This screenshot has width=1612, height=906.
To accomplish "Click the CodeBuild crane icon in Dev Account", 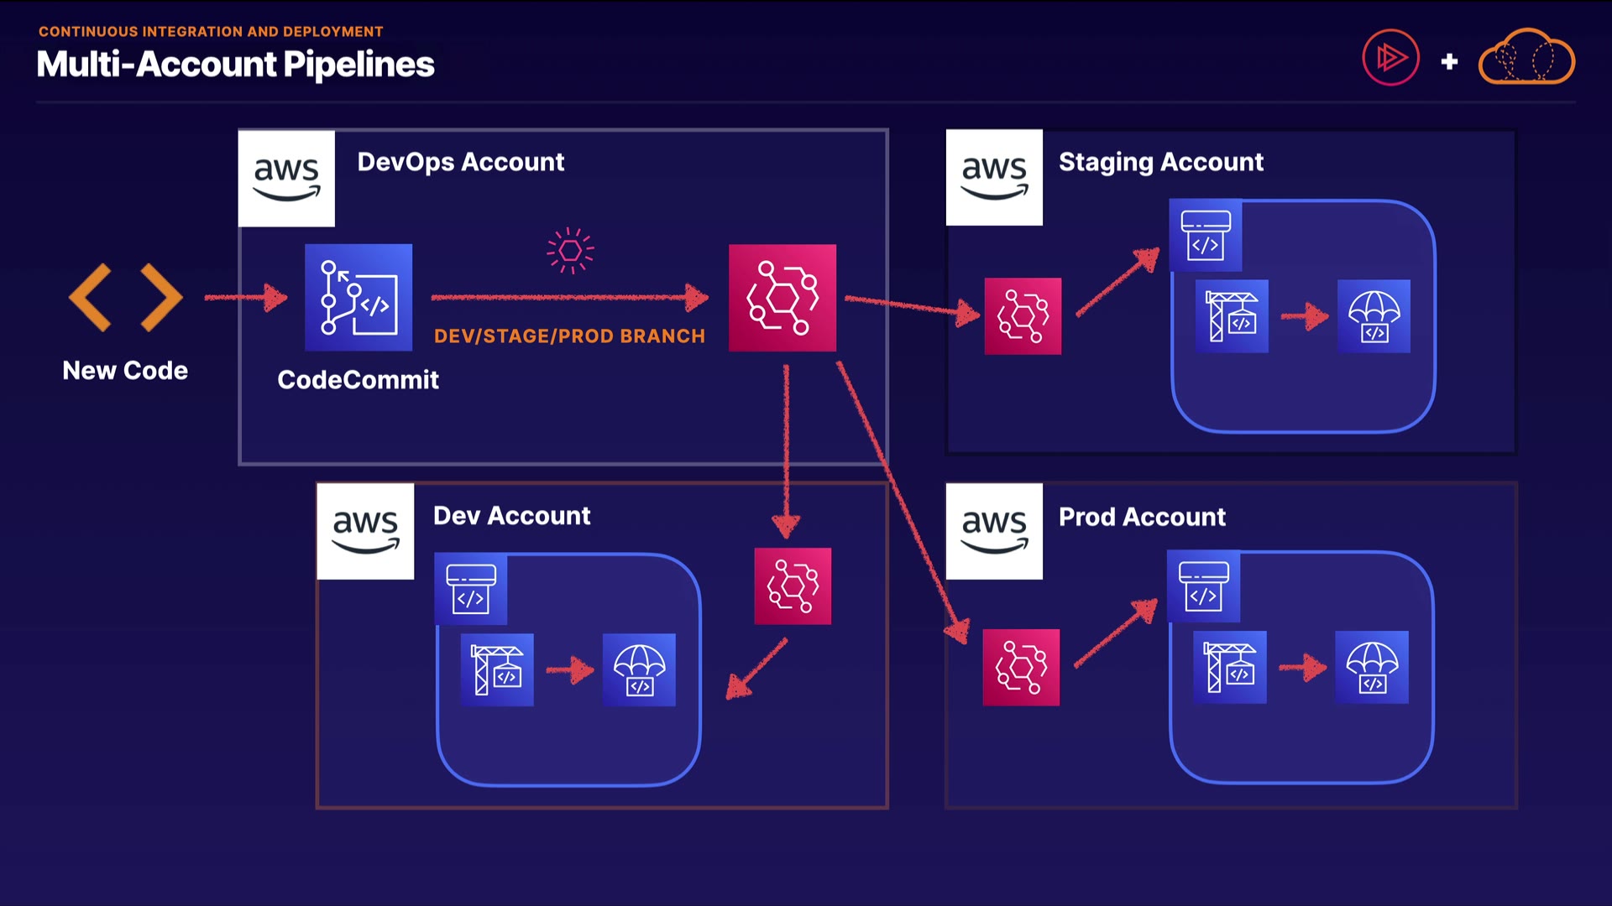I will pyautogui.click(x=497, y=669).
